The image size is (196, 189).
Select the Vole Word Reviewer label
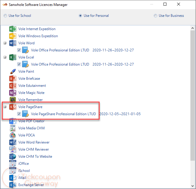tap(34, 142)
